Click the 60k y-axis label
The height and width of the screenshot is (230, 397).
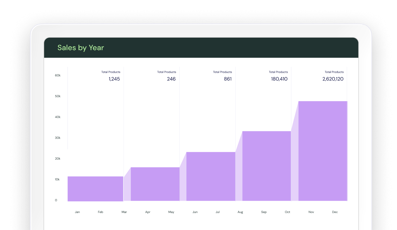pos(58,75)
